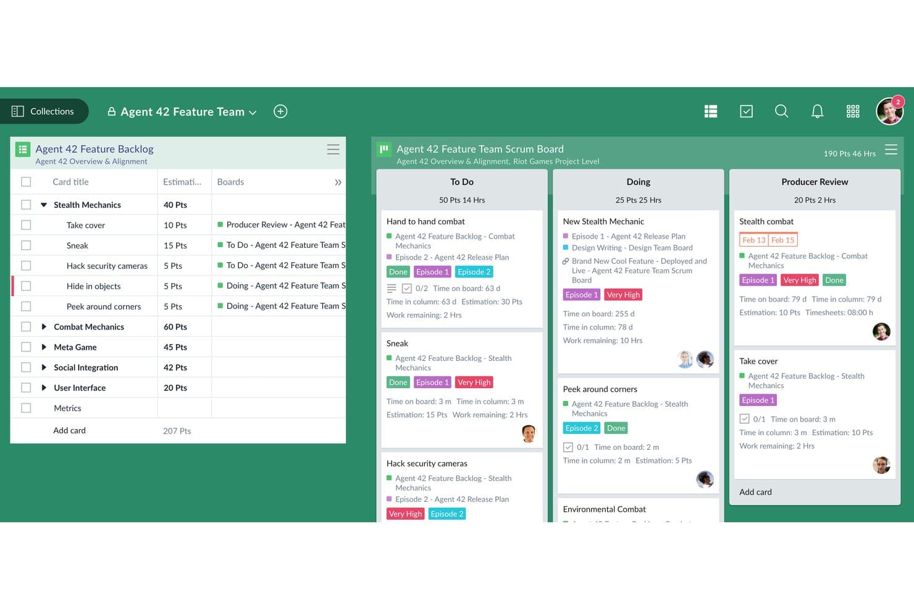Open Feature Backlog hamburger menu
This screenshot has height=610, width=914.
point(333,150)
